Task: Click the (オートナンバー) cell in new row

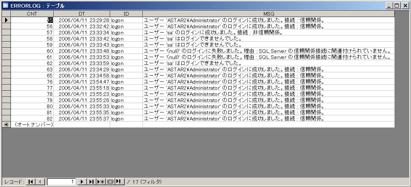Action: [x=32, y=125]
